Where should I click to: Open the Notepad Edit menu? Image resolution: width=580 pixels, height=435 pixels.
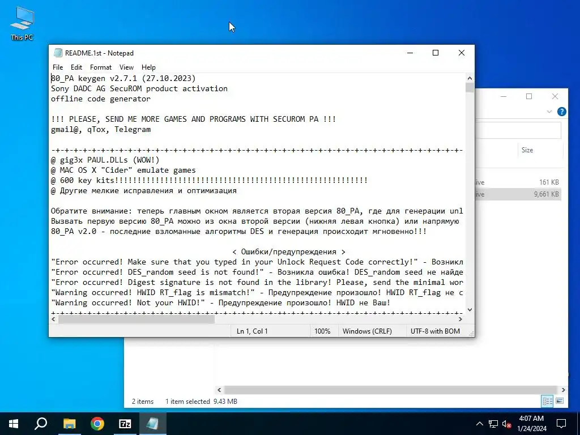[x=76, y=67]
